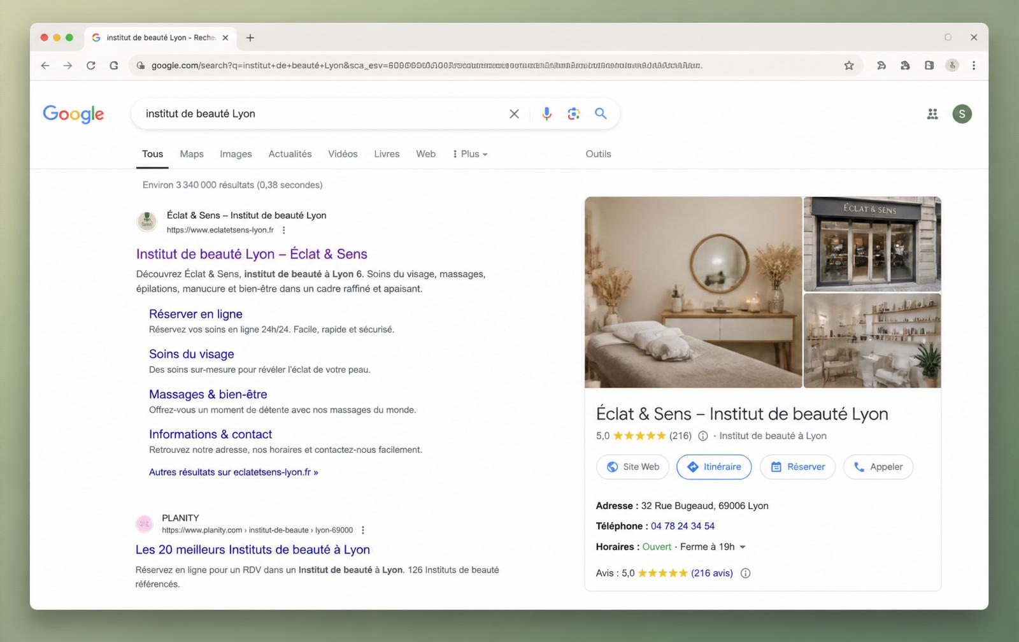This screenshot has height=642, width=1019.
Task: Click the Google logo
Action: 73,114
